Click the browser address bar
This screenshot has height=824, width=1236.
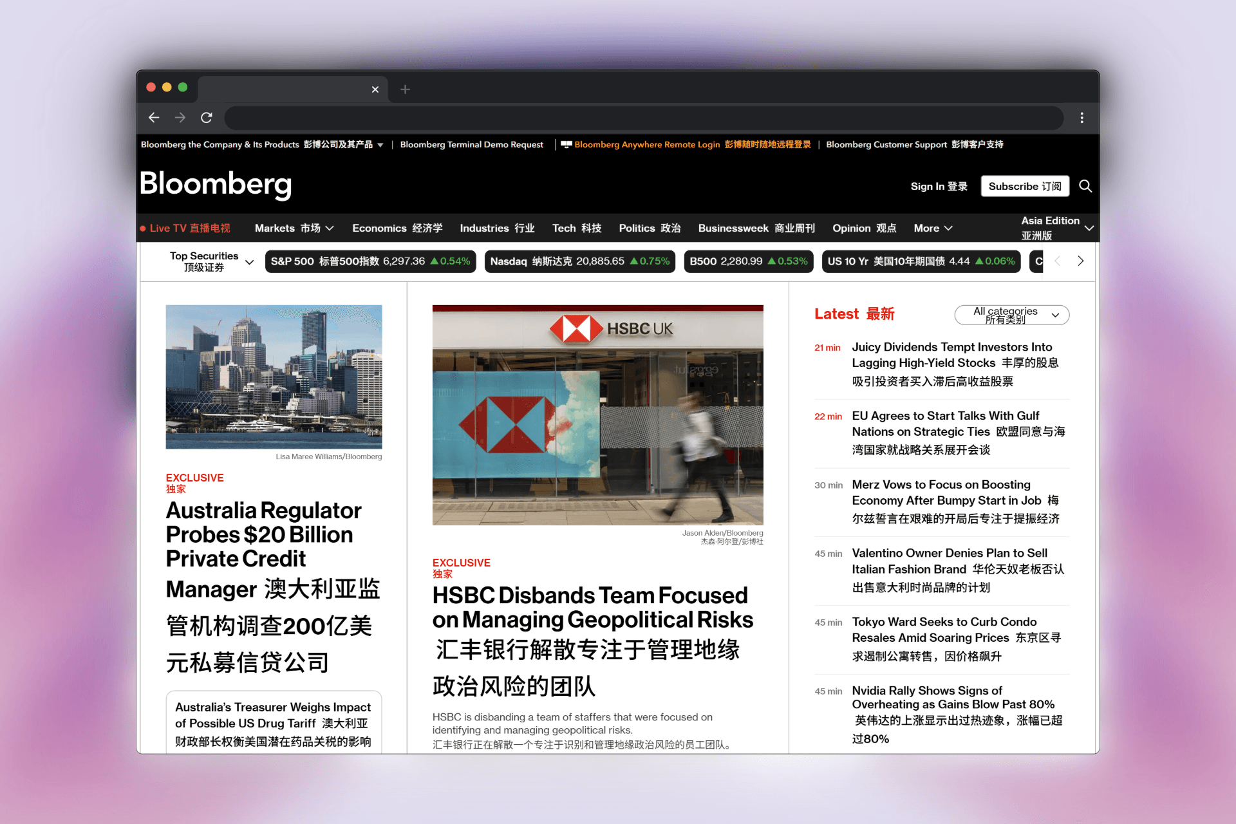643,118
